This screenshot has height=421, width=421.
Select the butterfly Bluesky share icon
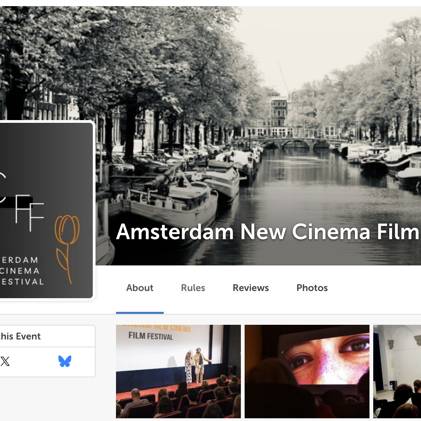pyautogui.click(x=65, y=361)
